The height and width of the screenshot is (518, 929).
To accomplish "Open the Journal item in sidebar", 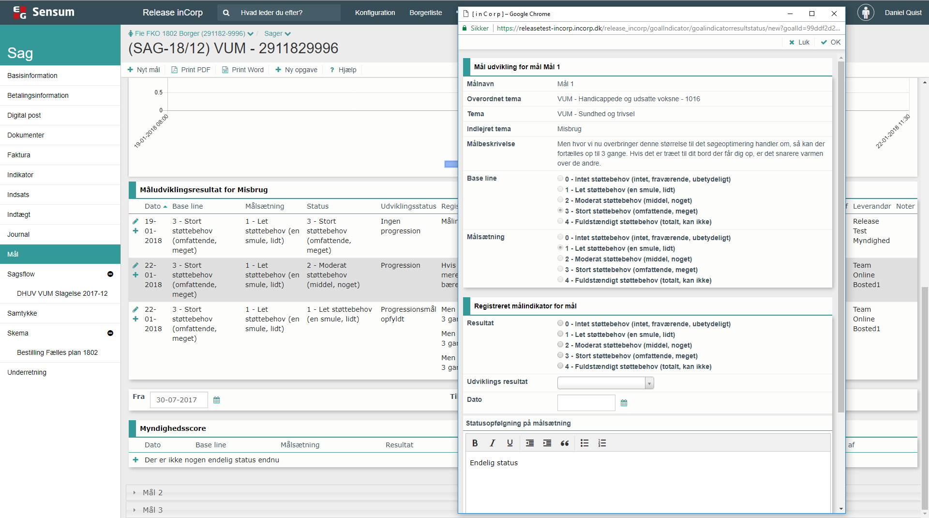I will pos(18,234).
